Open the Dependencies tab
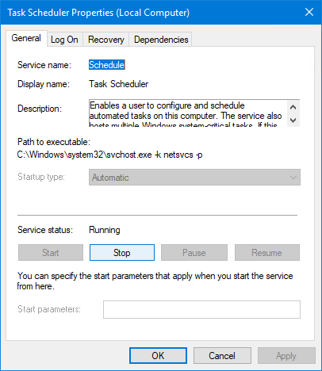322x371 pixels. click(161, 40)
